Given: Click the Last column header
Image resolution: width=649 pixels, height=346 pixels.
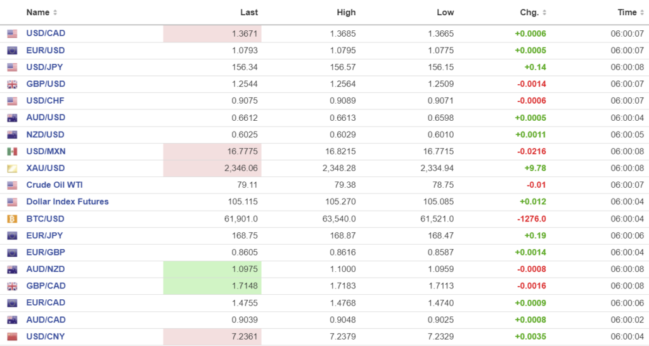Looking at the screenshot, I should point(249,13).
